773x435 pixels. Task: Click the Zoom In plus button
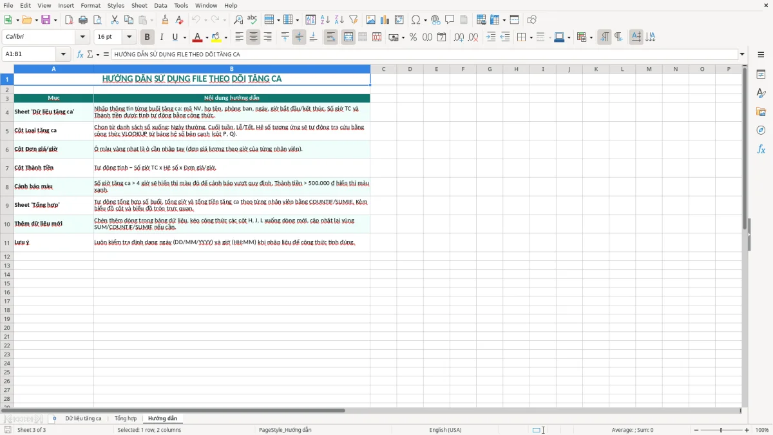pos(747,430)
